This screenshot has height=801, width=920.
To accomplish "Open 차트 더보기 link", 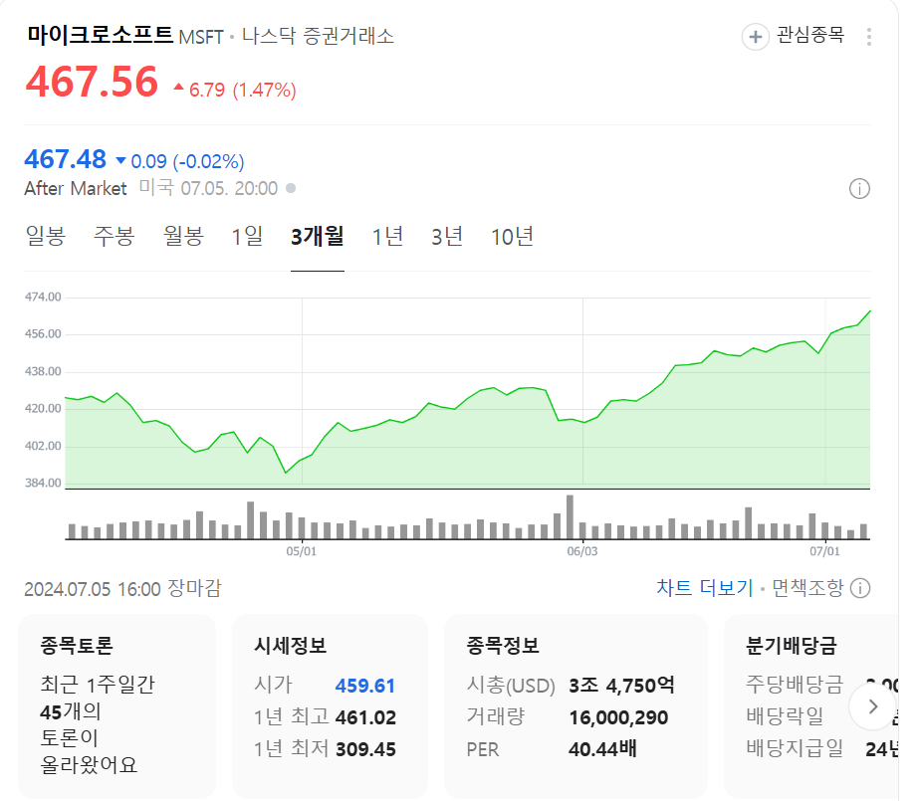I will [704, 587].
